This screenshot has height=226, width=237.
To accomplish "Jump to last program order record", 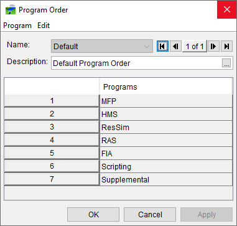I will point(226,46).
